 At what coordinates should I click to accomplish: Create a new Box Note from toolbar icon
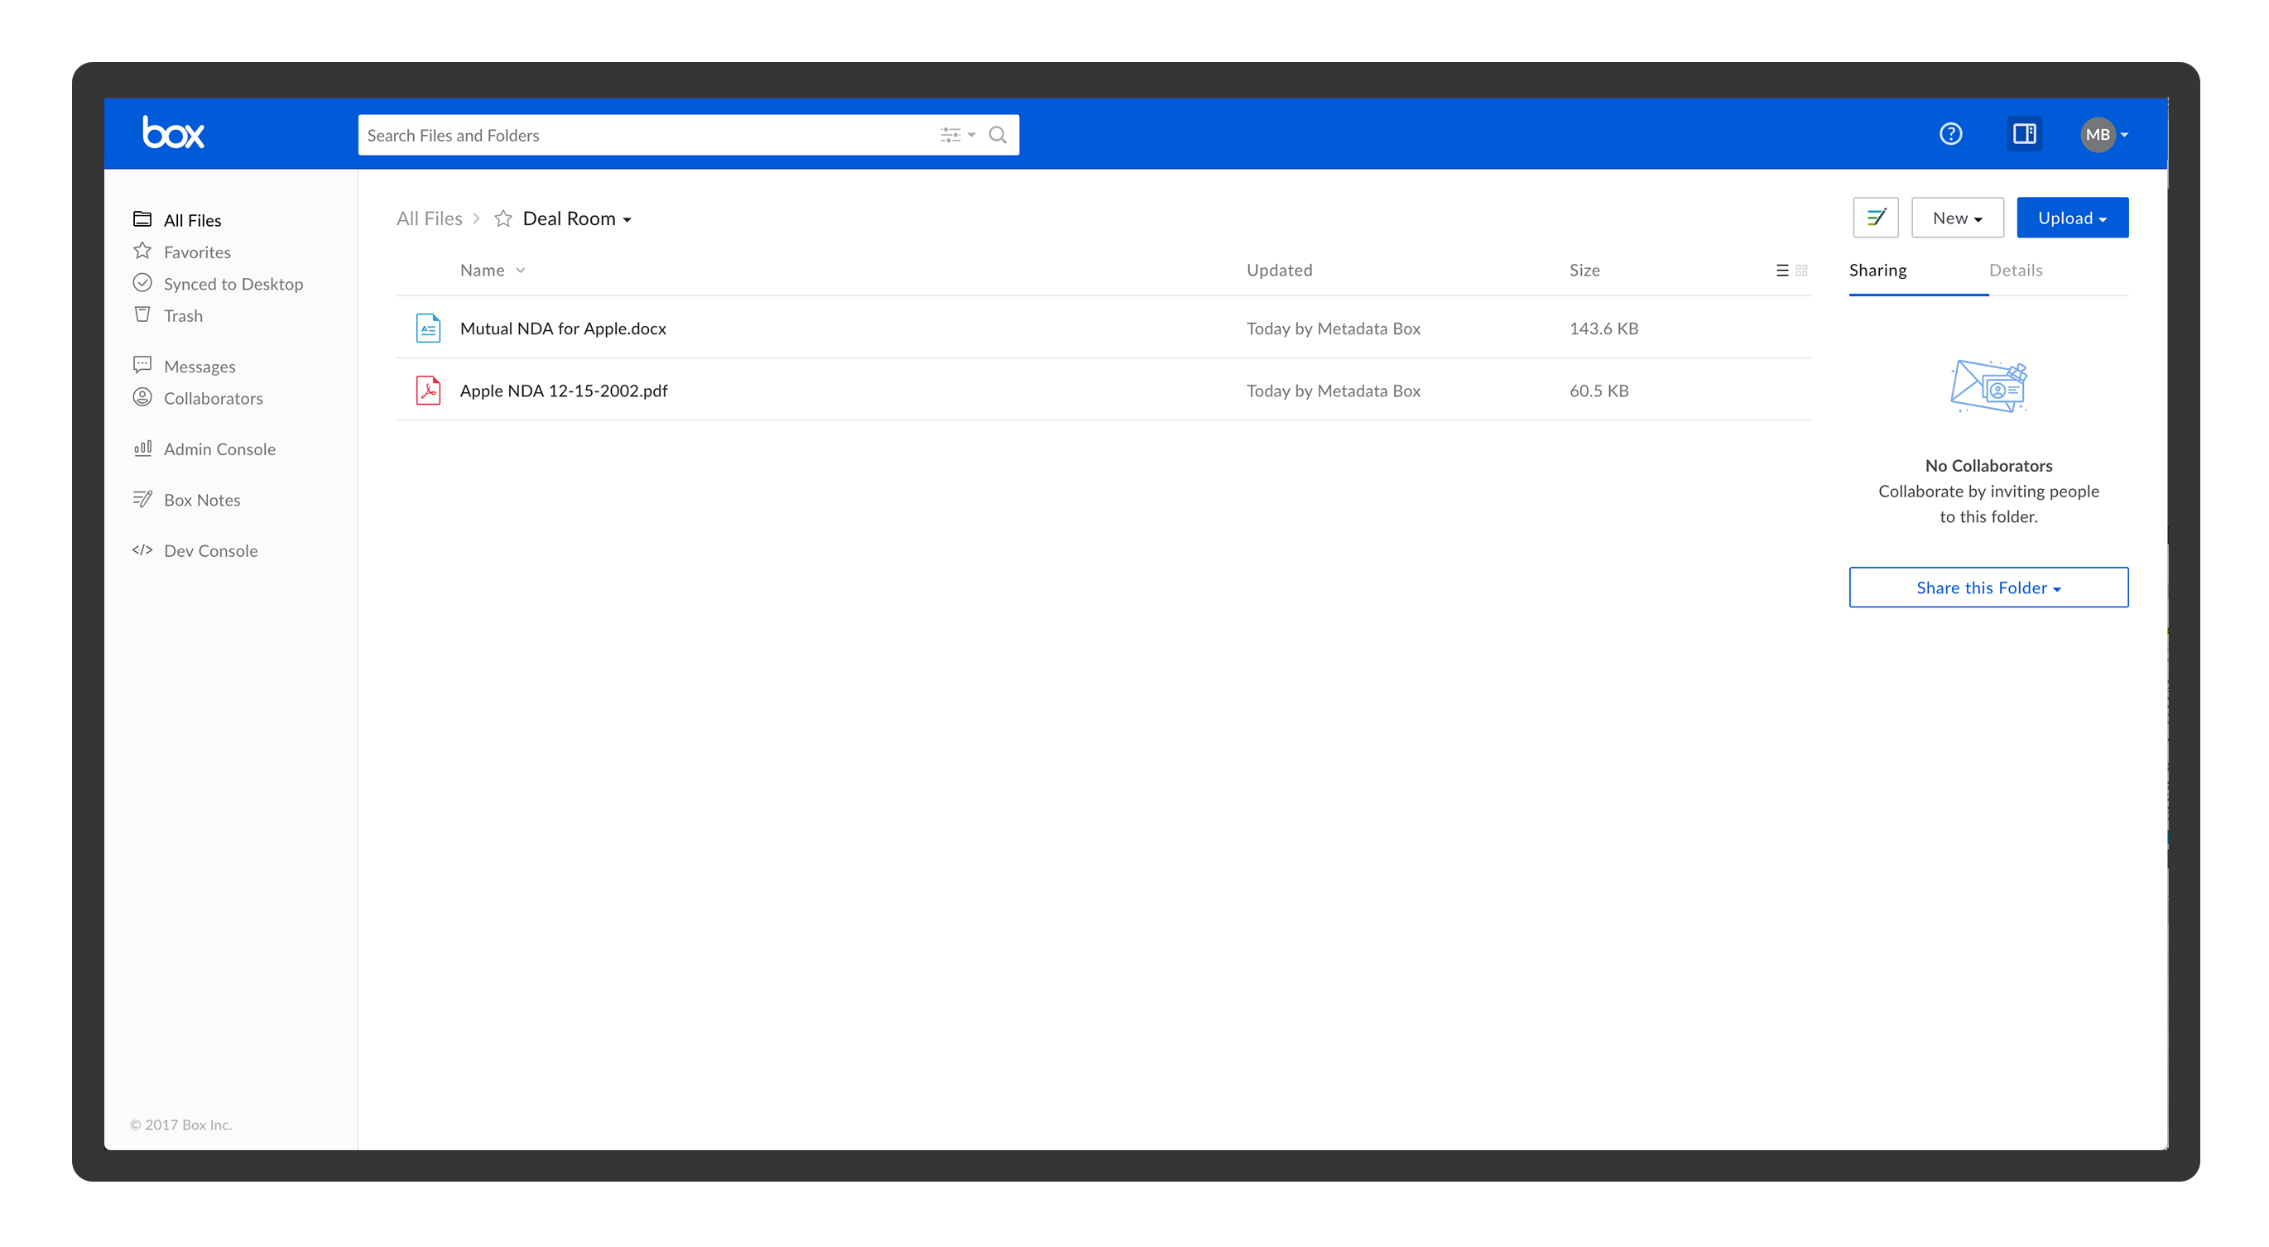coord(1875,218)
